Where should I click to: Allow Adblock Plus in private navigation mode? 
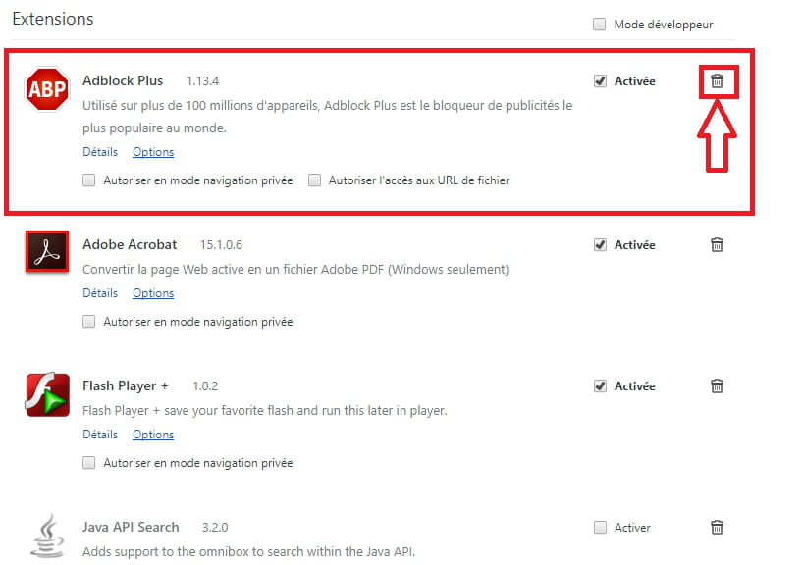[89, 180]
